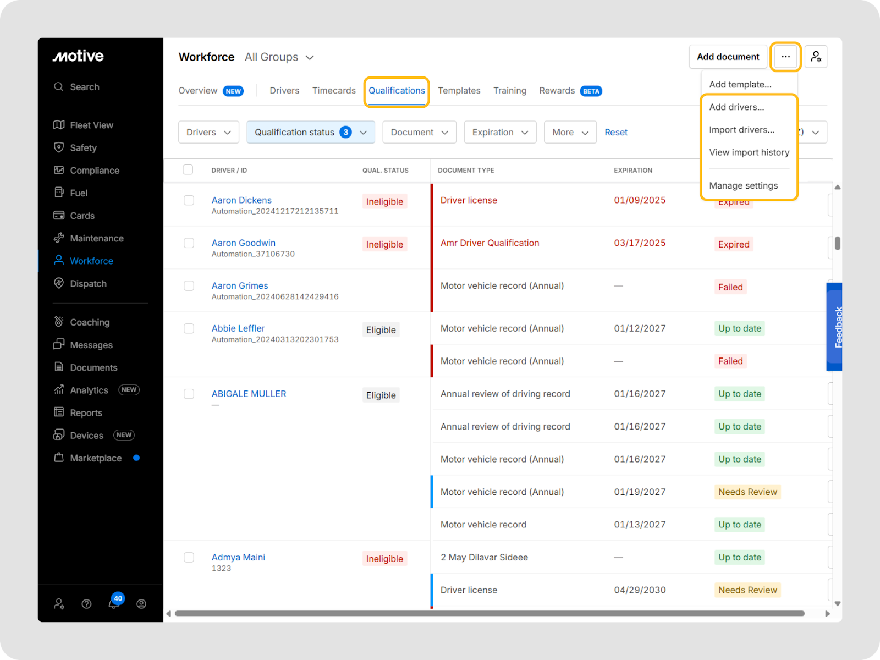Screen dimensions: 880x660
Task: Expand the Qualification status filter
Action: tap(311, 133)
